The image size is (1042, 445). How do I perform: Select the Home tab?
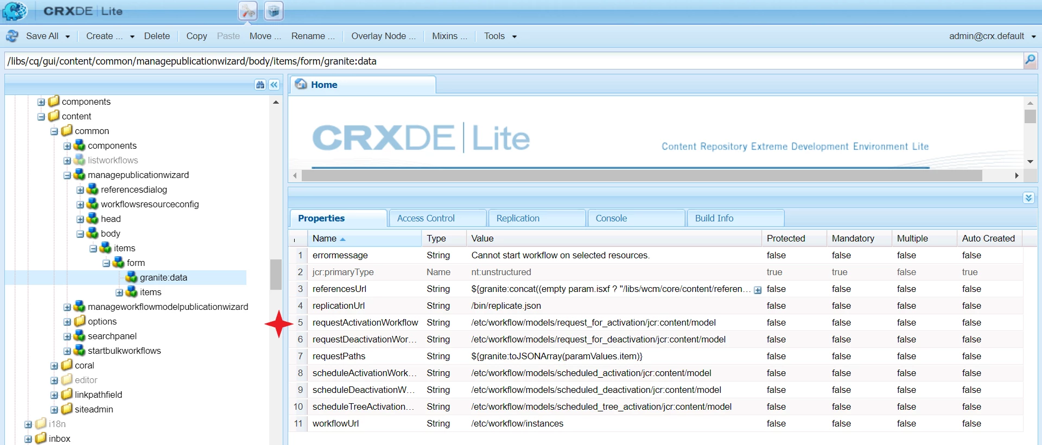(x=363, y=85)
